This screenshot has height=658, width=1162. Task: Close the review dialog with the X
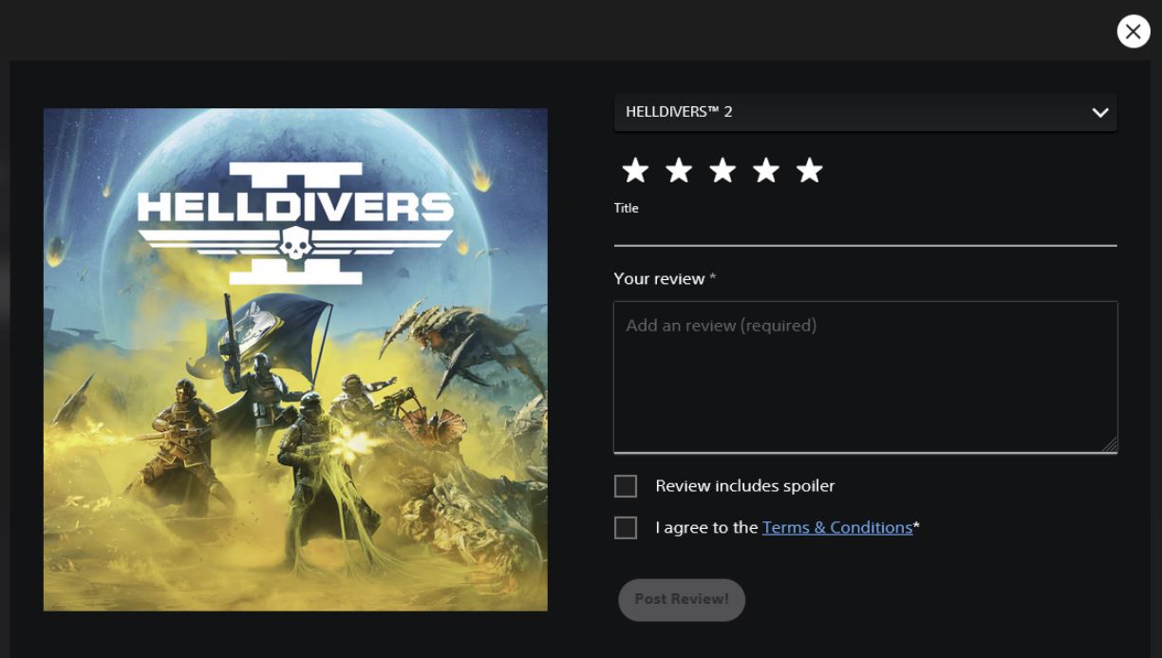pos(1134,31)
